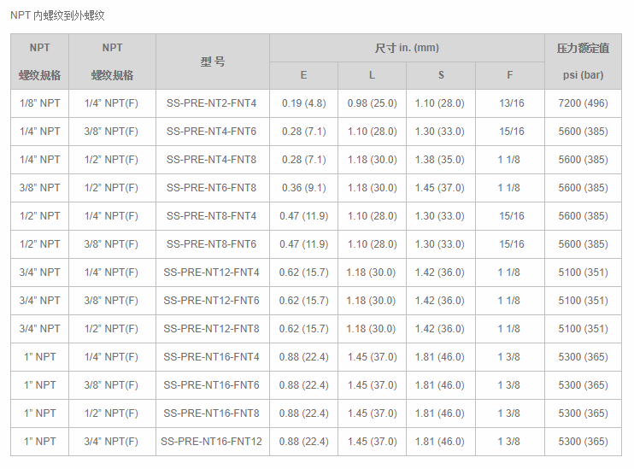Select model SS-PRE-NT16-FNT12 in last row
Viewport: 634px width, 469px height.
click(x=212, y=442)
